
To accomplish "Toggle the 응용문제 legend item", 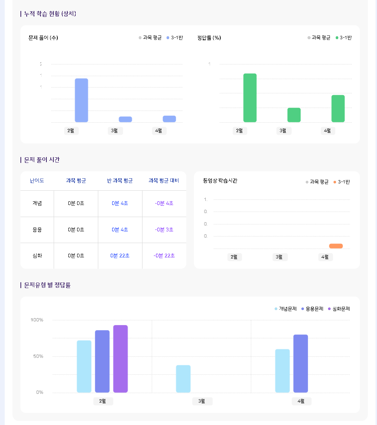I will pos(312,309).
